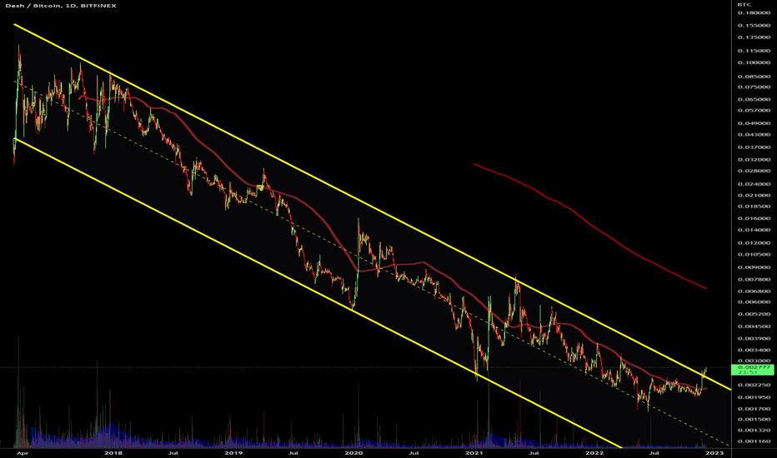This screenshot has width=777, height=458.
Task: Click price axis value 0.006000
Action: (754, 301)
